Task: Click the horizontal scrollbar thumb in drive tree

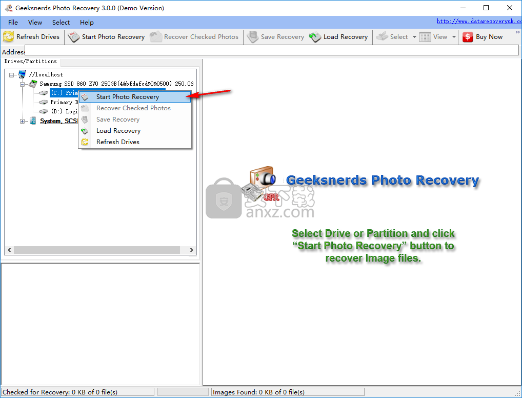Action: (96, 250)
